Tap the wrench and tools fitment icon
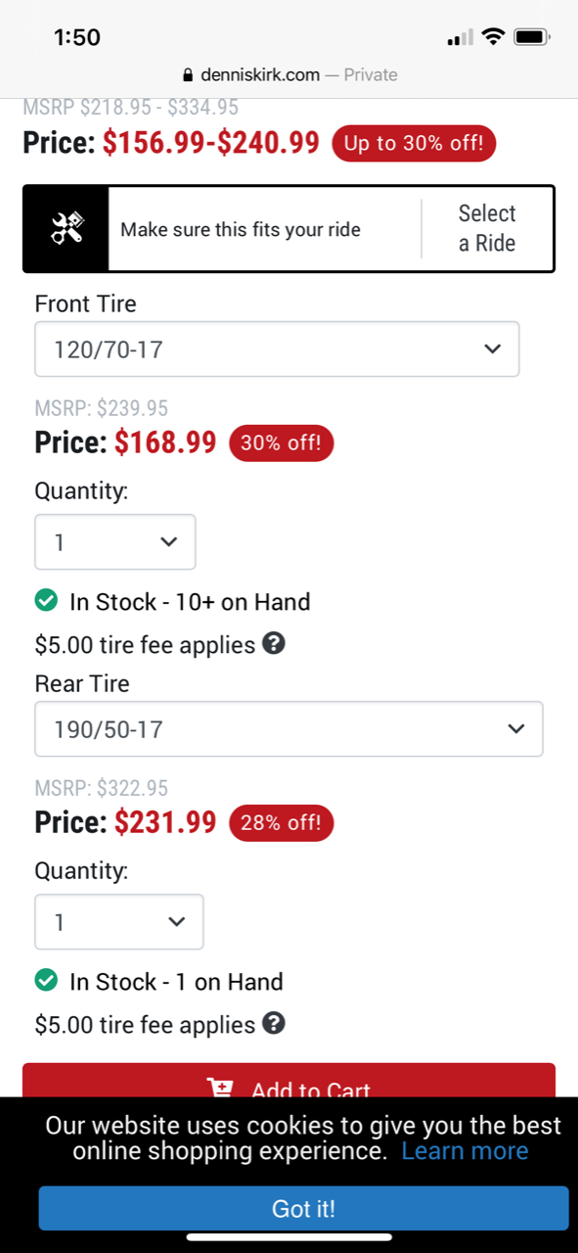The width and height of the screenshot is (578, 1253). click(67, 229)
